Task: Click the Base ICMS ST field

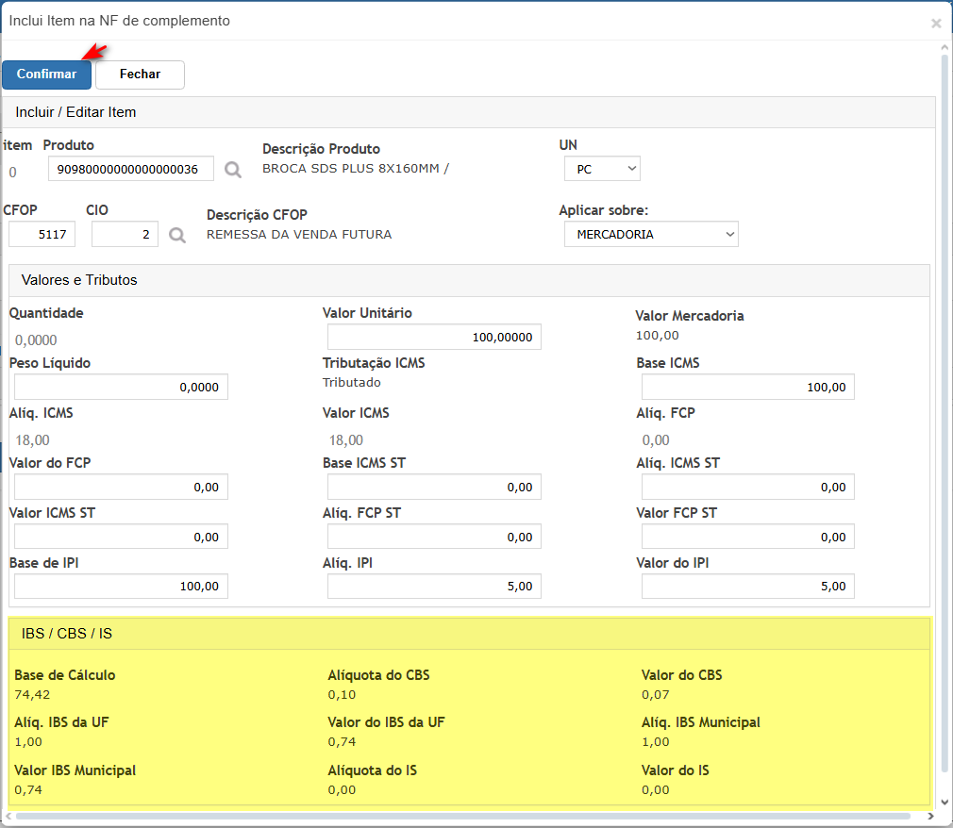Action: 434,487
